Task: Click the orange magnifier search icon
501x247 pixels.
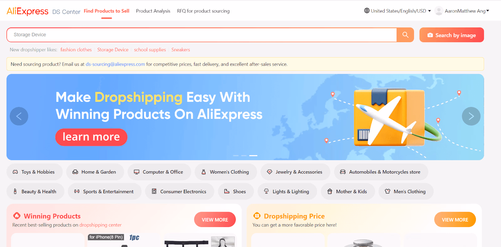Action: tap(405, 35)
